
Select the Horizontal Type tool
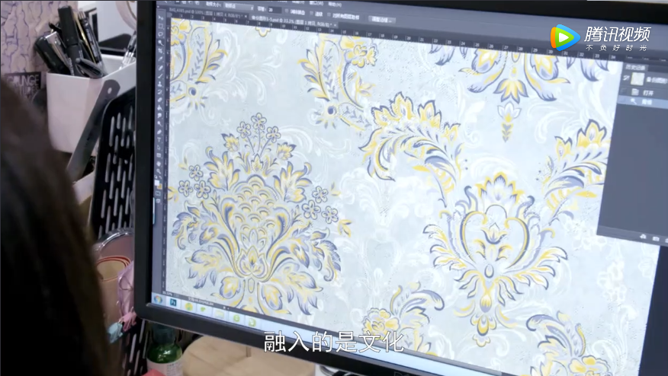(x=159, y=139)
